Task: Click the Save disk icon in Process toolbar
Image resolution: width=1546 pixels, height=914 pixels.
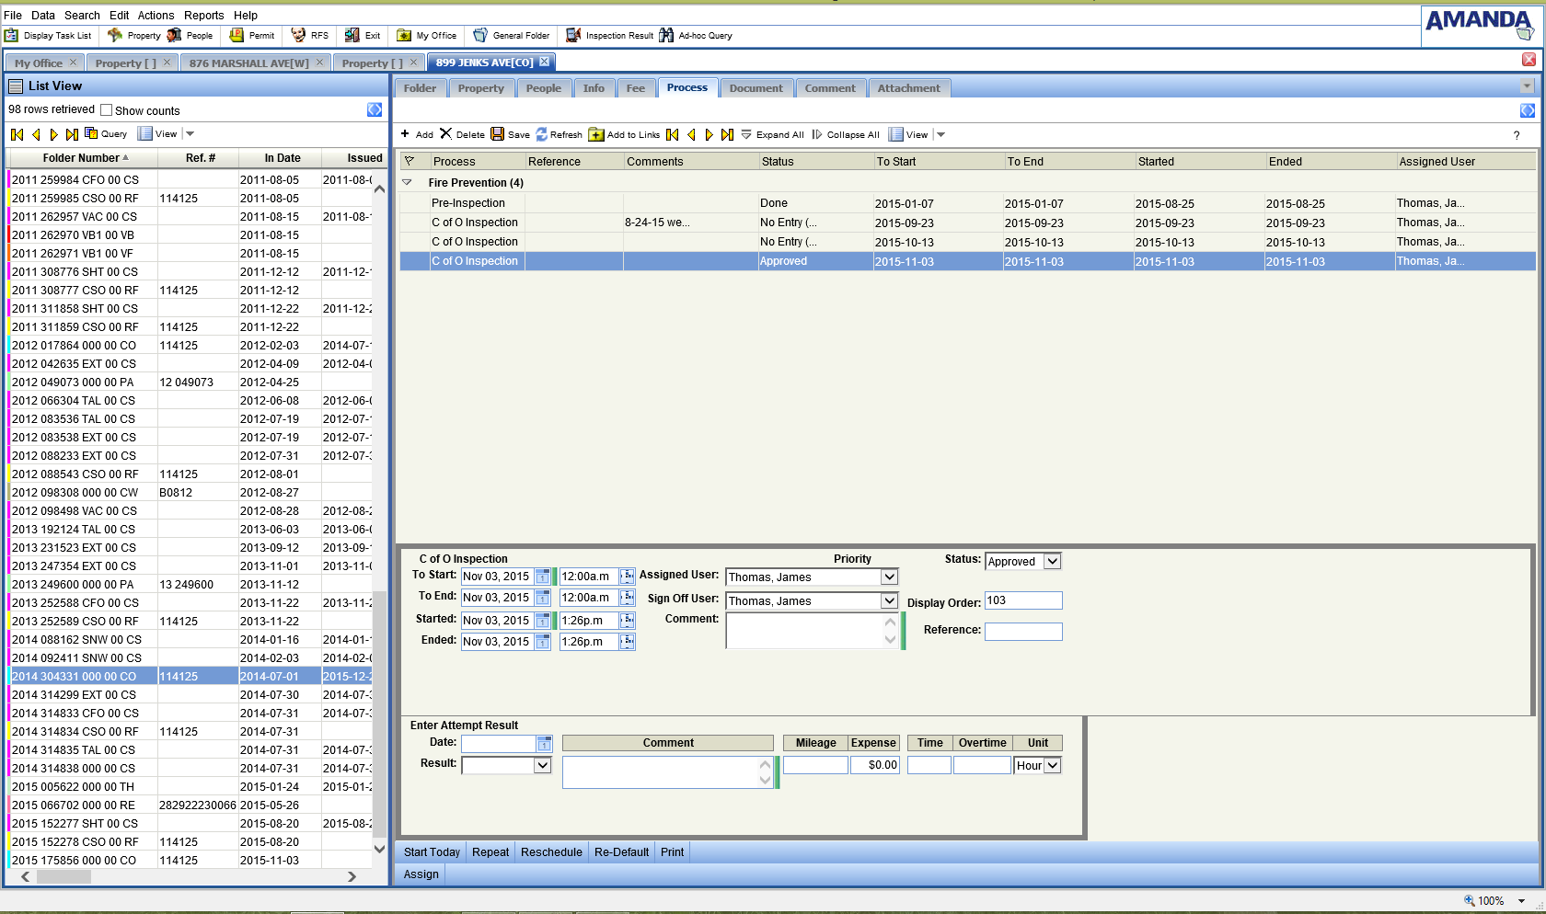Action: [498, 134]
